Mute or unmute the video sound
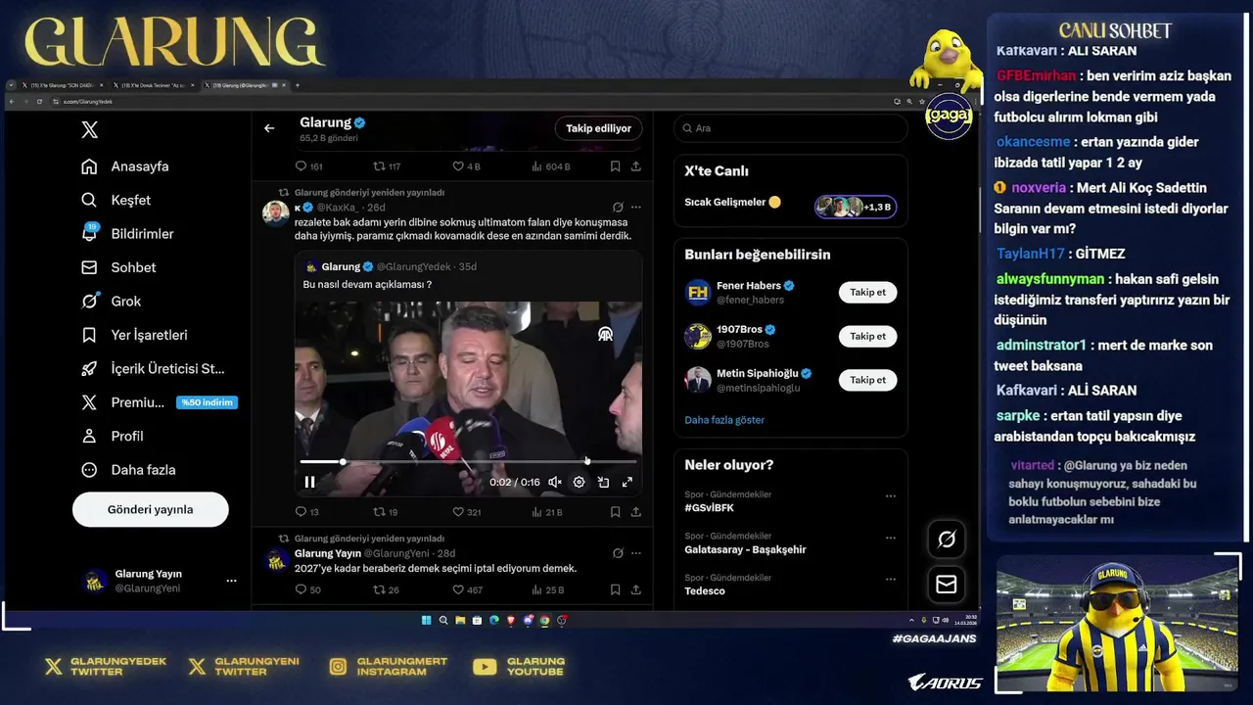This screenshot has width=1253, height=705. tap(555, 482)
